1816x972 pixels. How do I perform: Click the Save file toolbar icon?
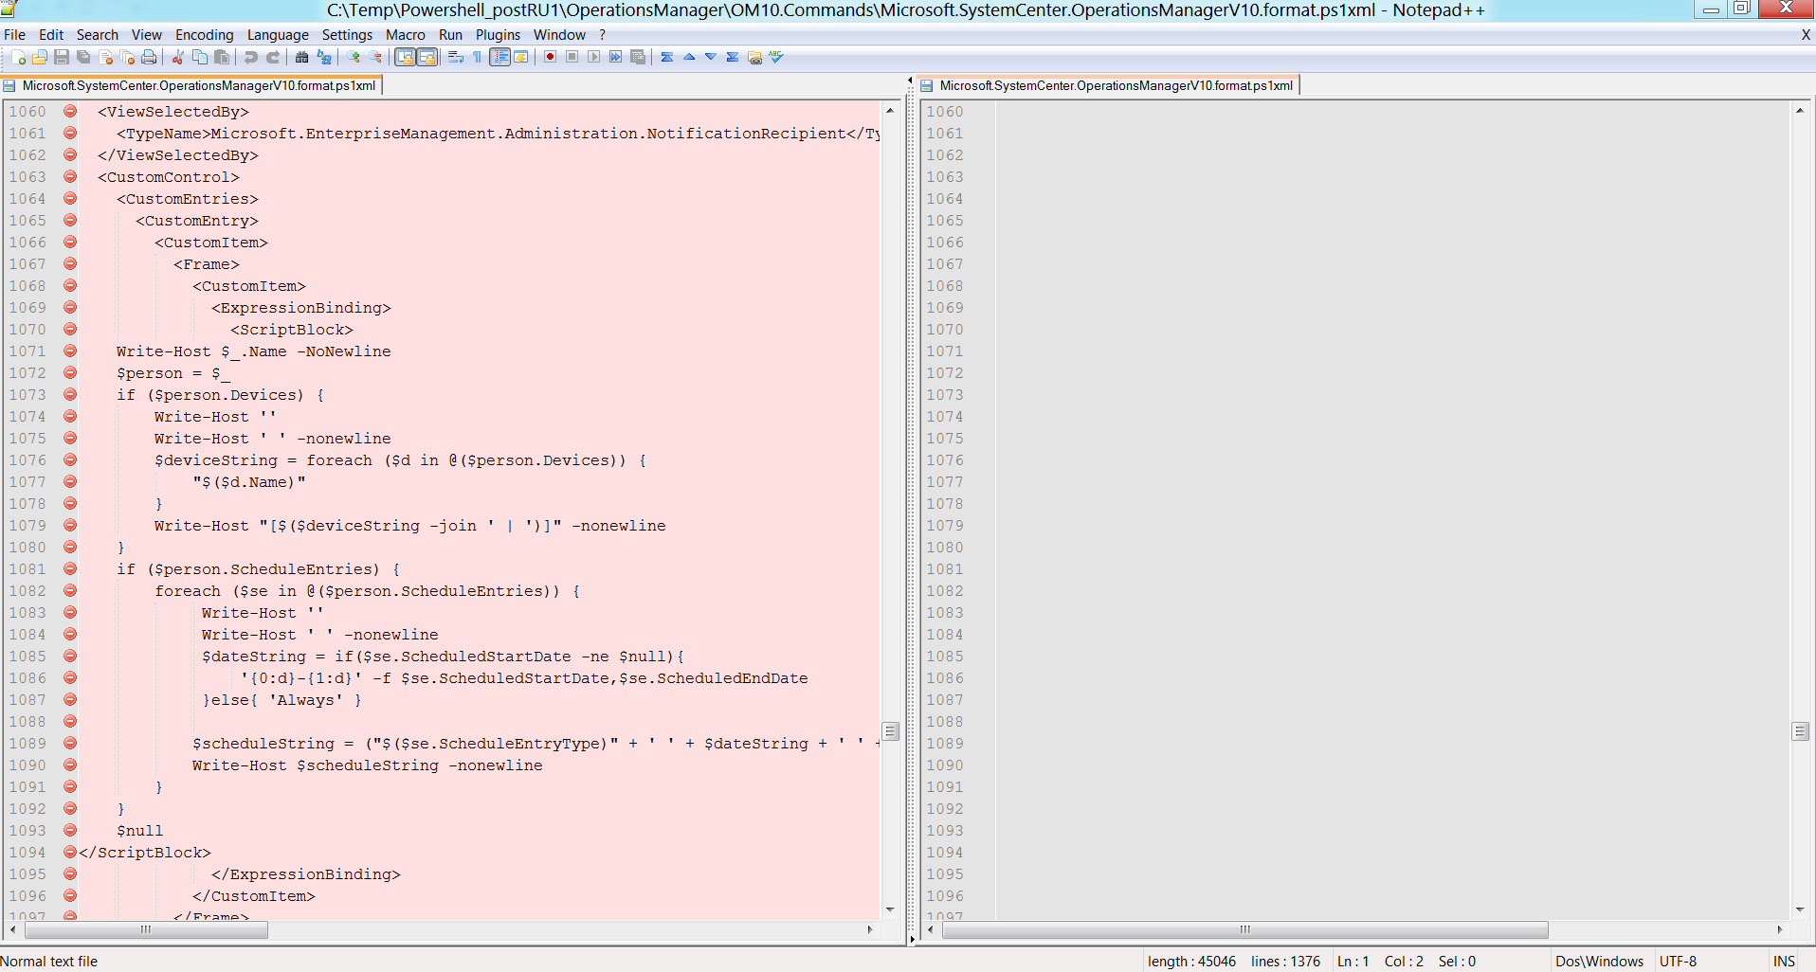tap(62, 58)
